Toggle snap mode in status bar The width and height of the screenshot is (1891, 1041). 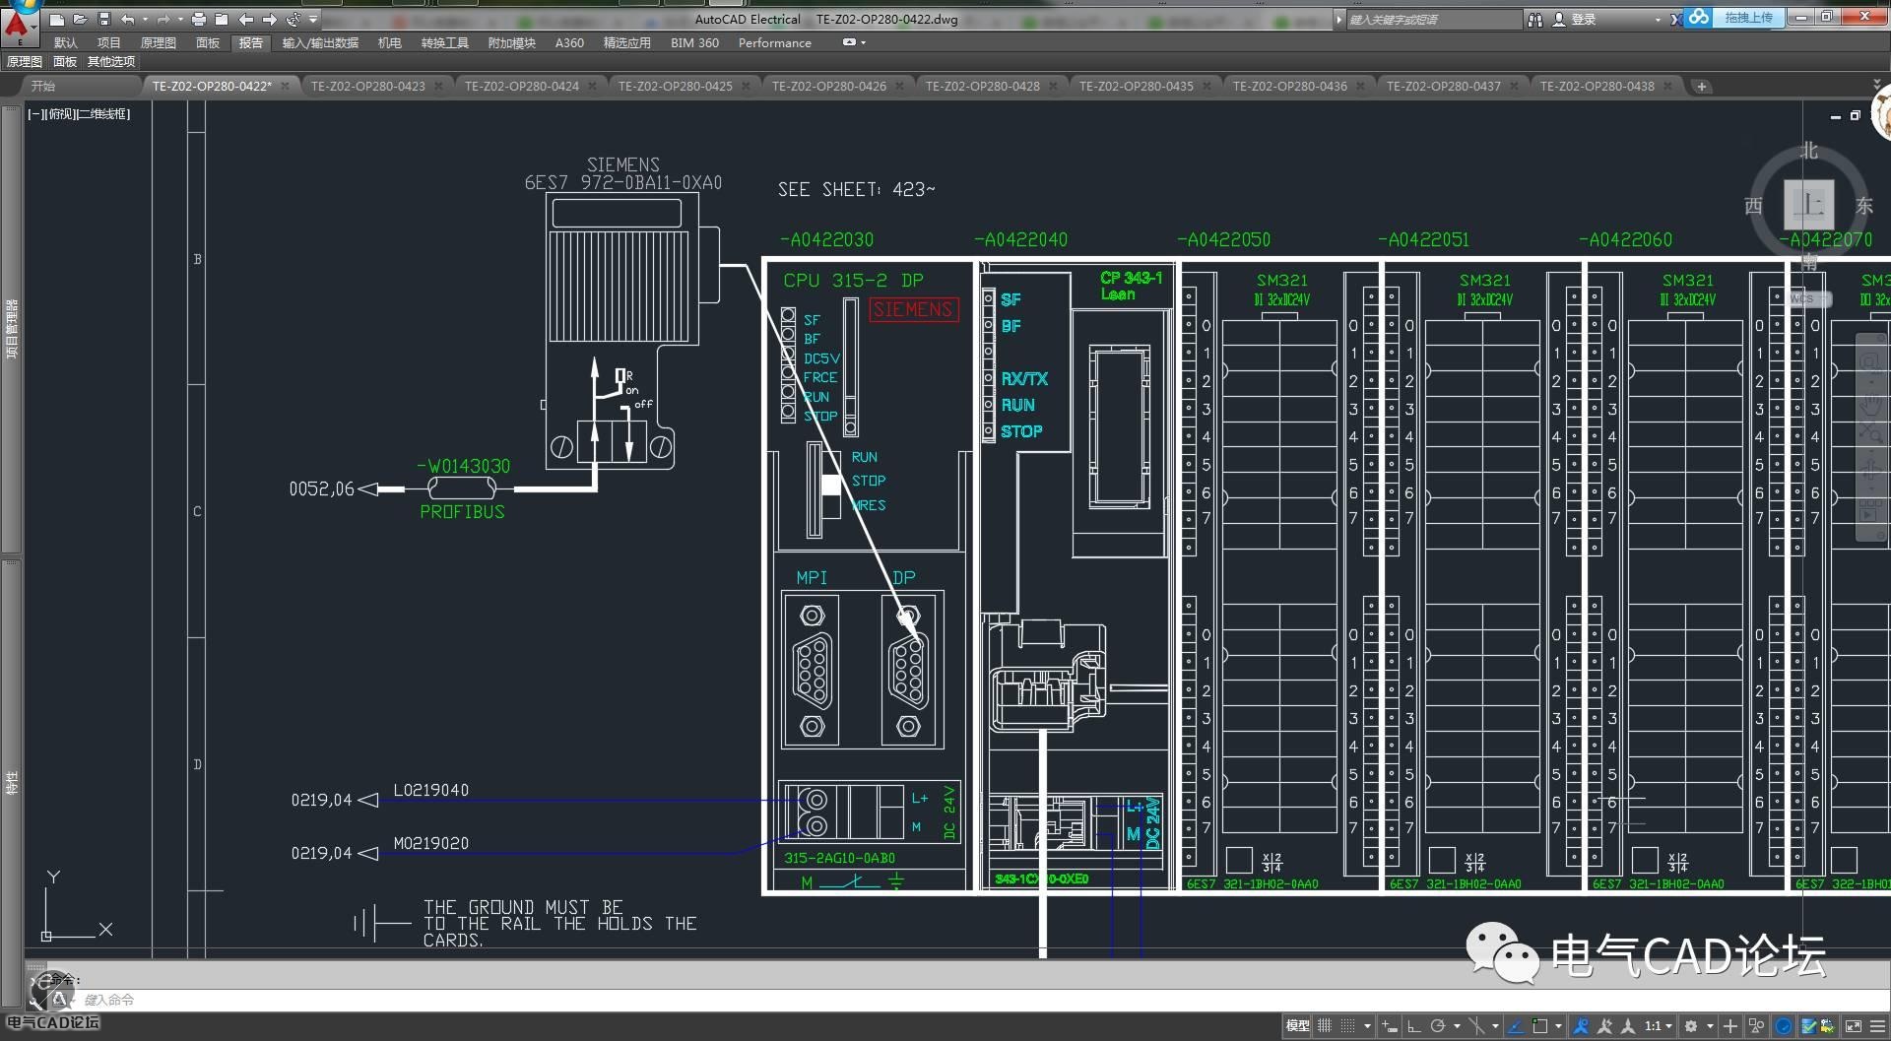click(x=1347, y=1026)
